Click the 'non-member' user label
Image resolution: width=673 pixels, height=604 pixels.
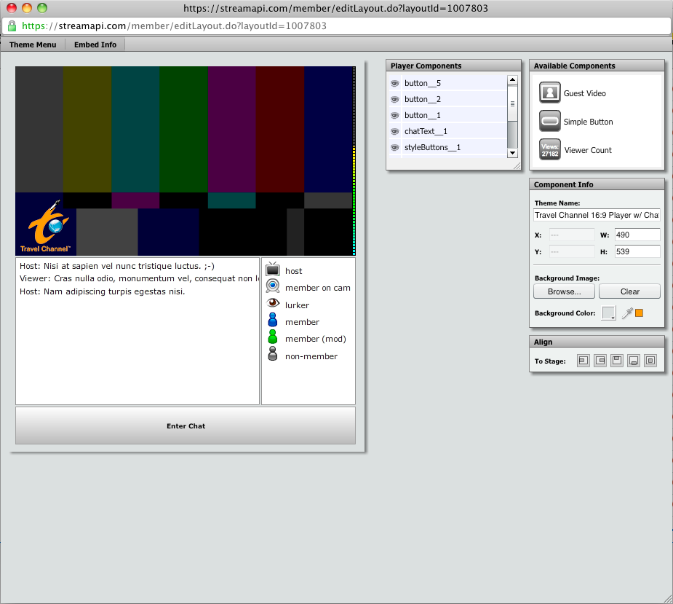pos(311,356)
